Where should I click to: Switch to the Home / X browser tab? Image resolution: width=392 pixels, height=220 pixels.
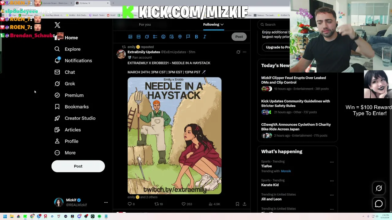(92, 3)
